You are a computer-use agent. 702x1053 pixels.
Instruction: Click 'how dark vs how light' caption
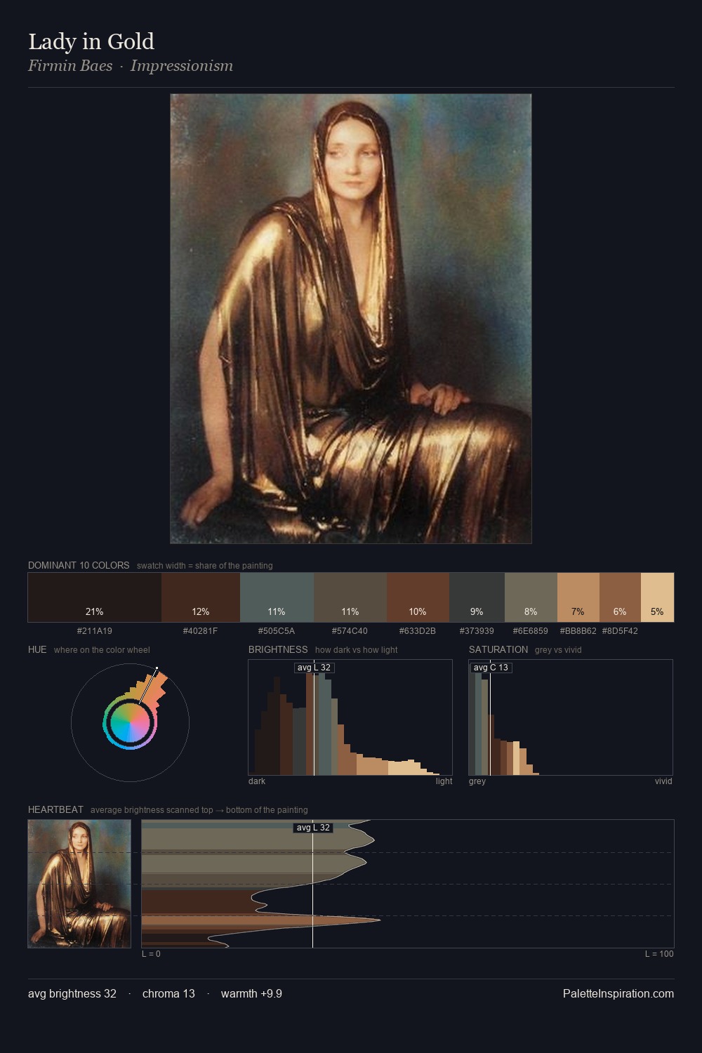click(x=356, y=650)
